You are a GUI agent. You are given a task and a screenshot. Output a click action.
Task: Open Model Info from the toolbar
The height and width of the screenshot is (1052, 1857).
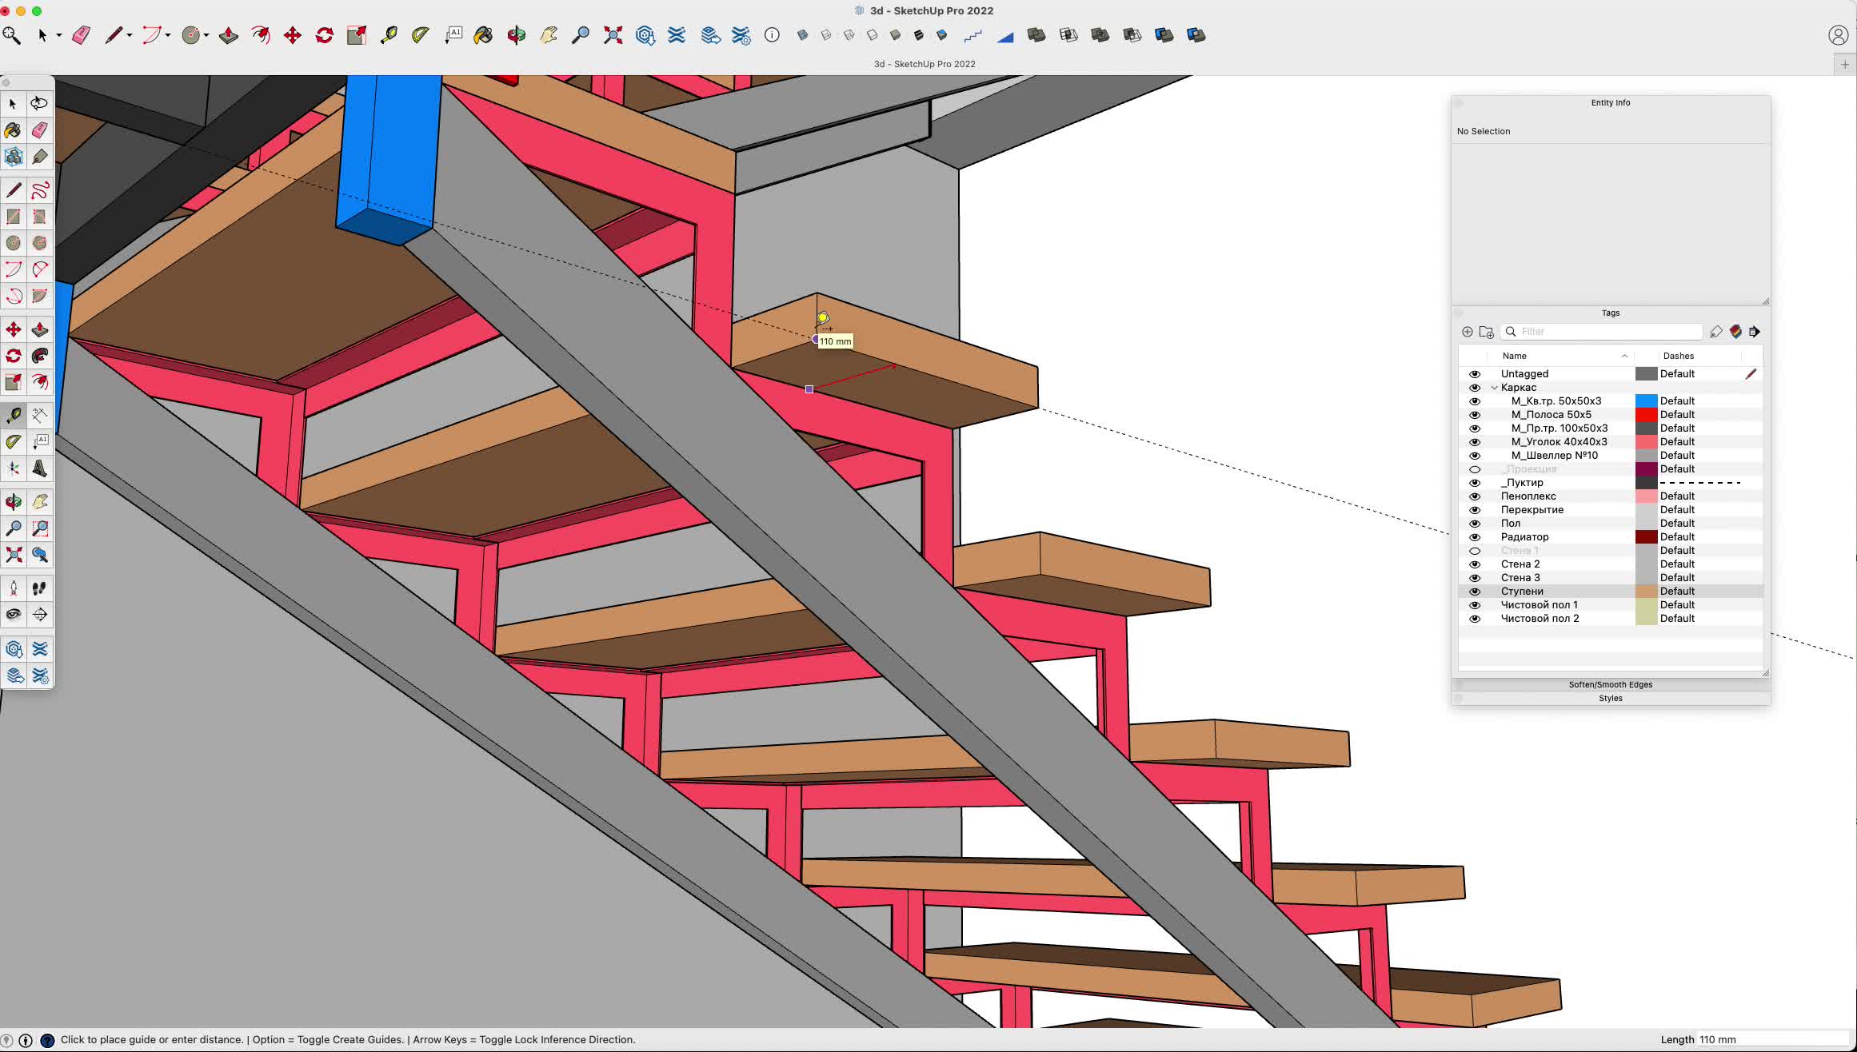tap(772, 35)
